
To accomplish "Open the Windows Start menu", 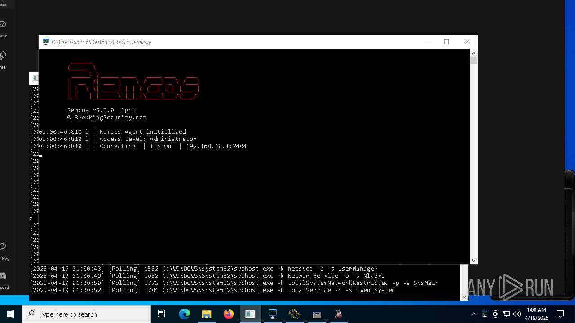I will click(11, 314).
